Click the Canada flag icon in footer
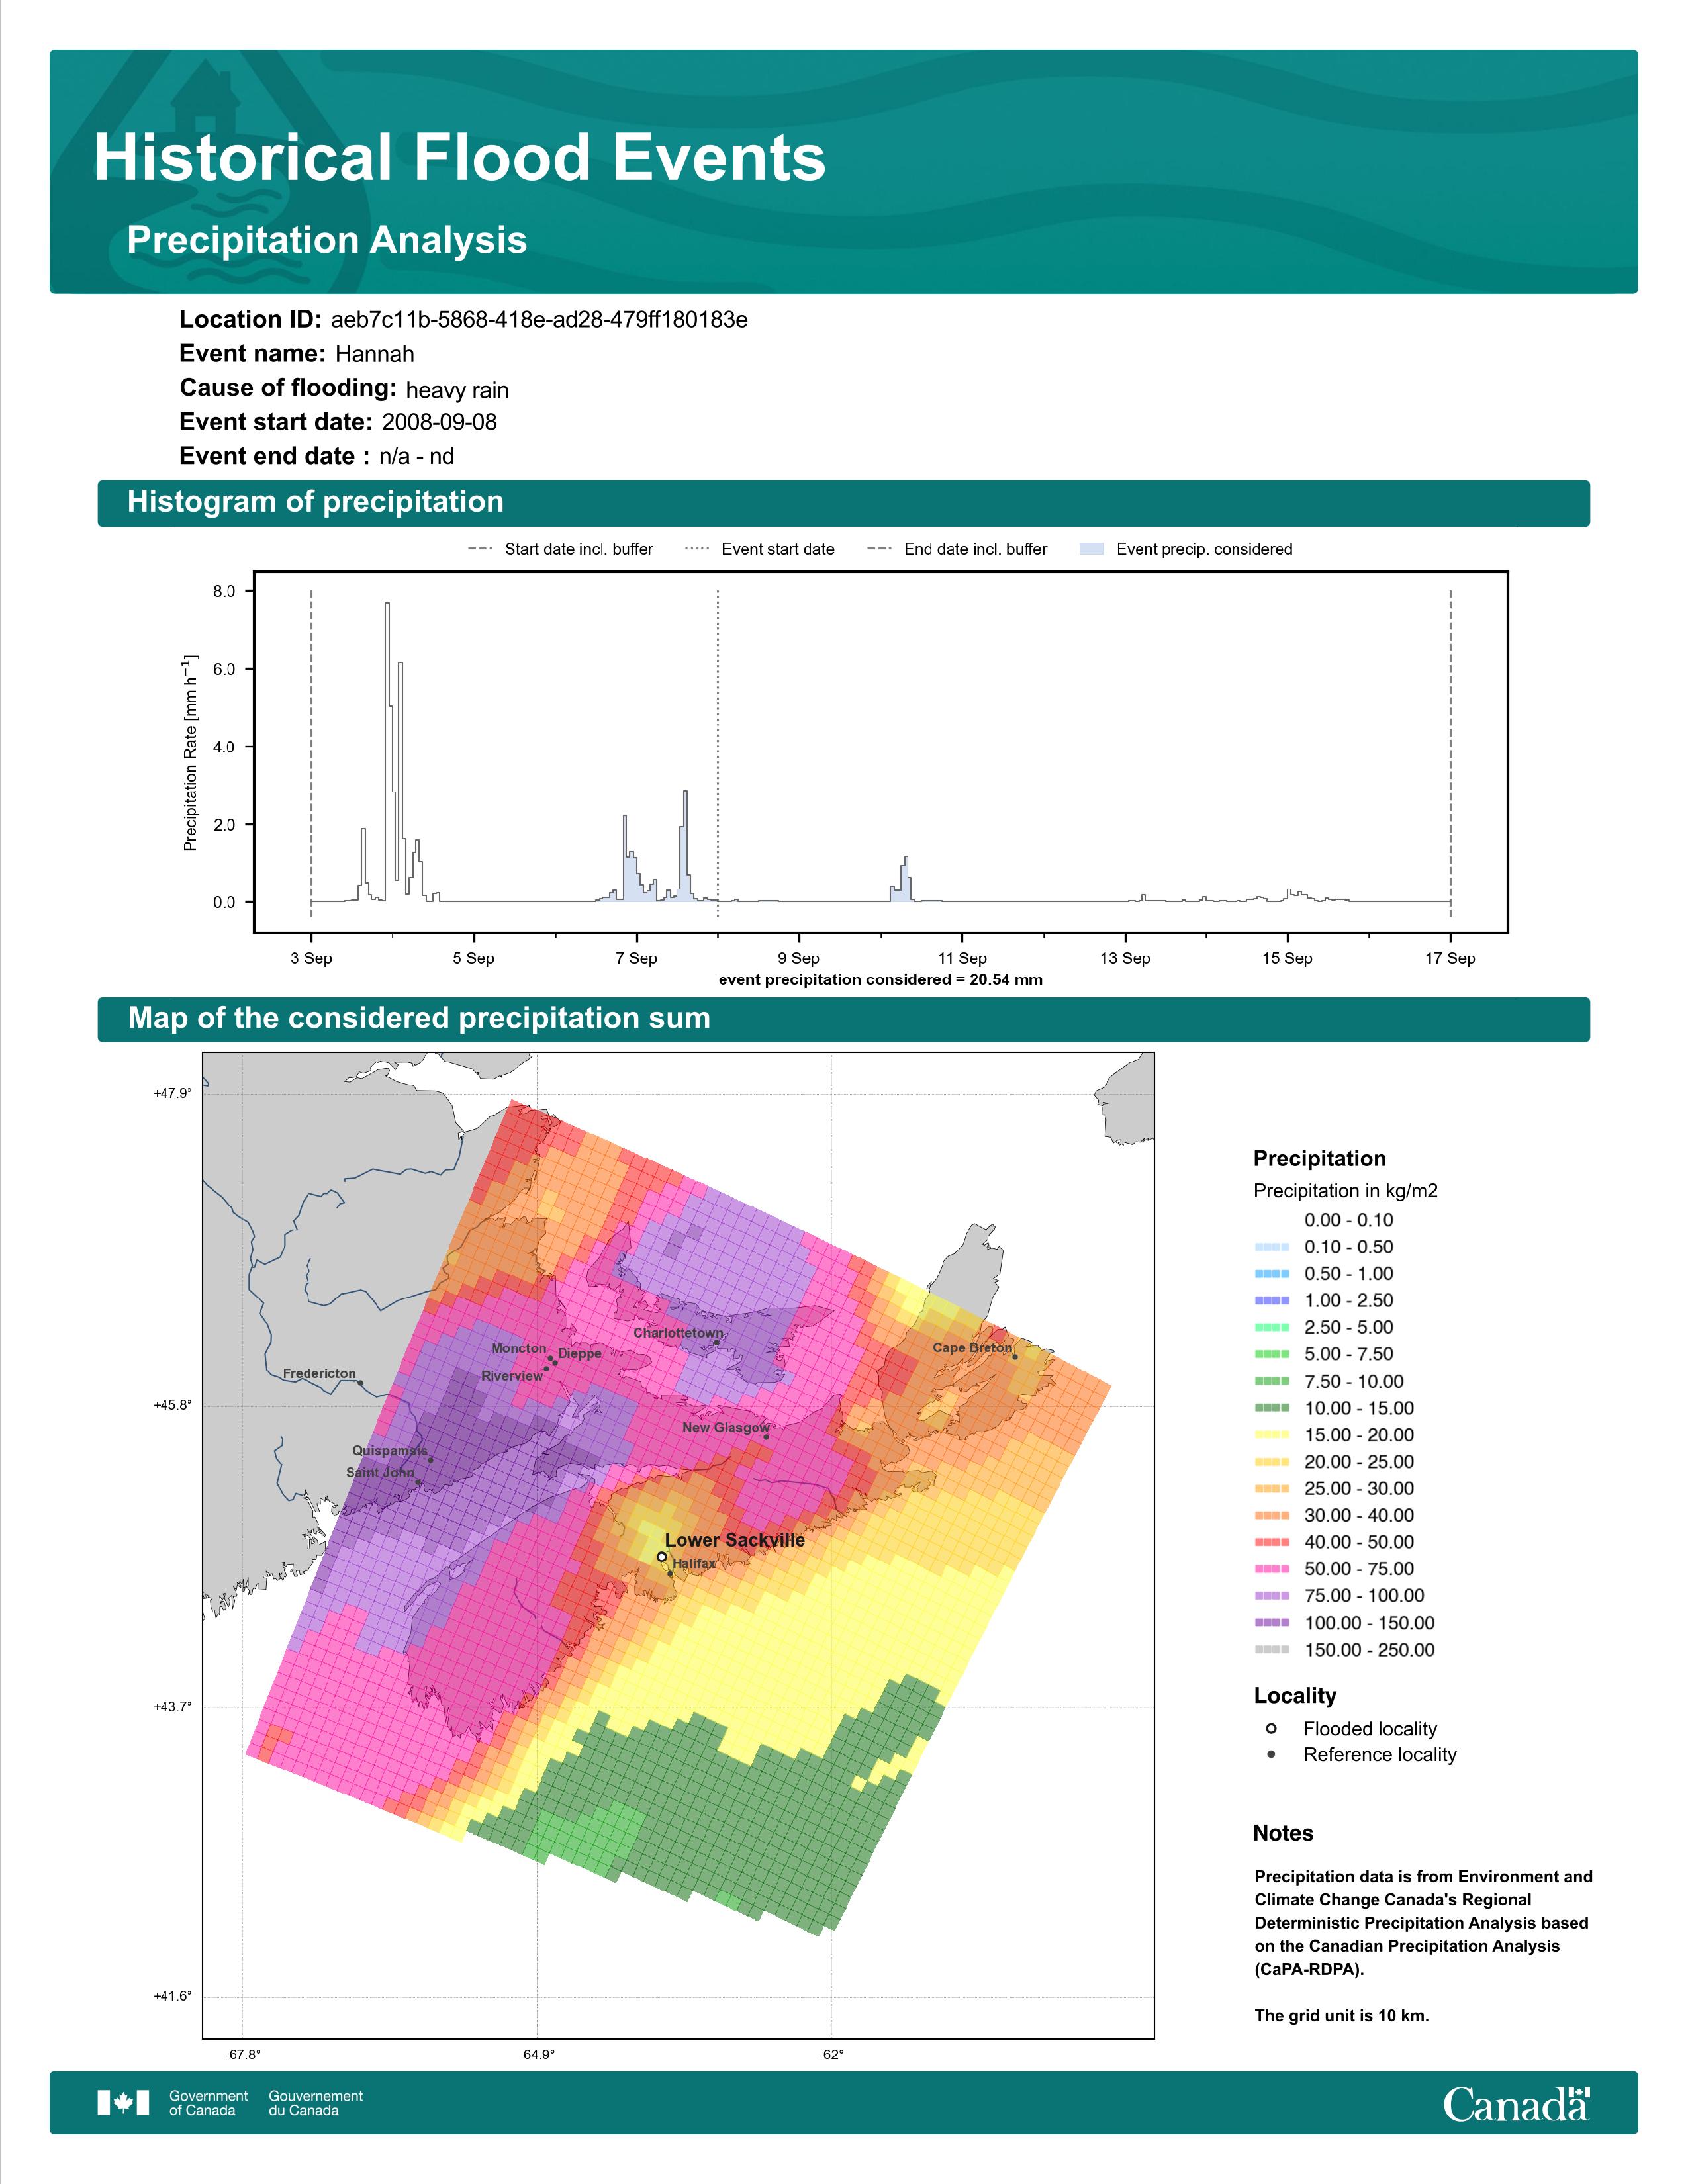 tap(123, 2102)
